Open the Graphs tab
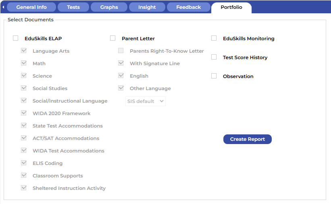 click(109, 7)
